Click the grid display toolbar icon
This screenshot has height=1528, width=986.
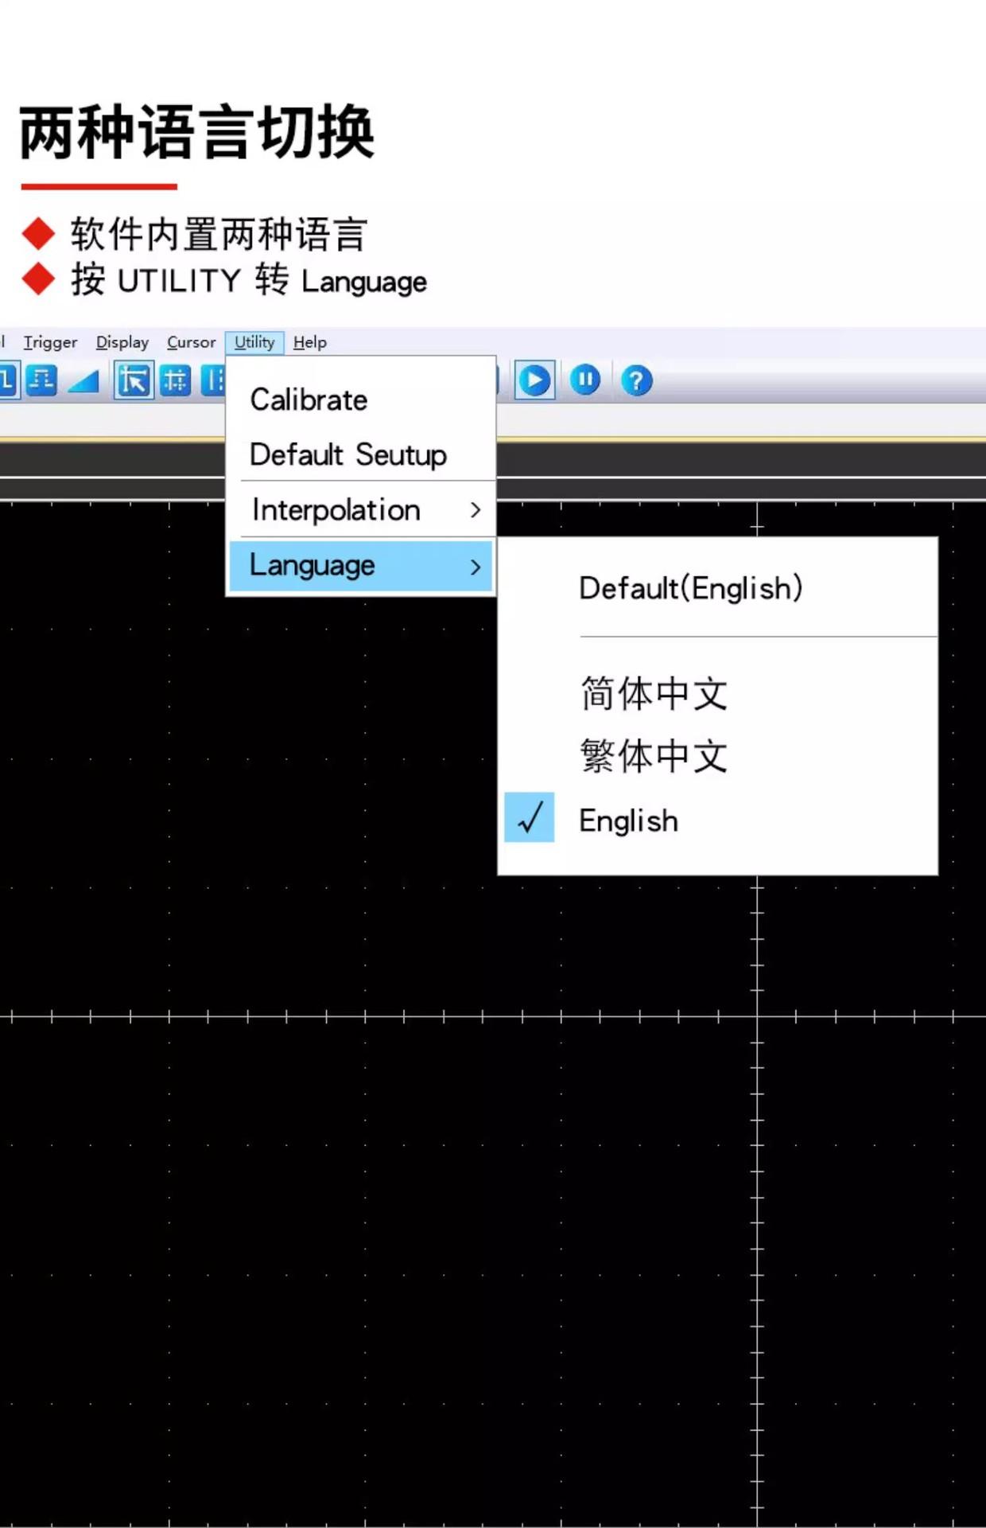(x=175, y=380)
